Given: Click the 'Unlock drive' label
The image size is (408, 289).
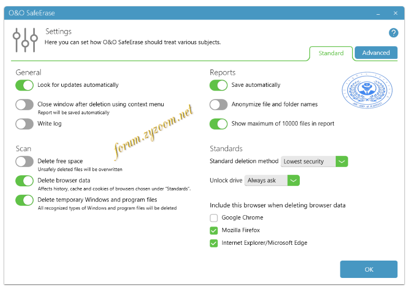Looking at the screenshot, I should 226,181.
